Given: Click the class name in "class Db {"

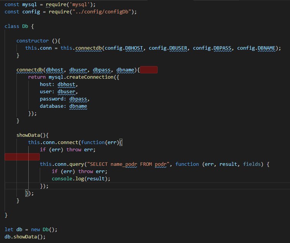Looking at the screenshot, I should coord(25,26).
